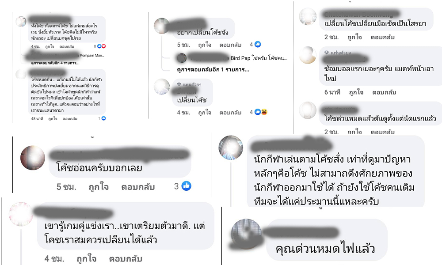
Task: Click the Bird Pap reply preview
Action: (232, 58)
